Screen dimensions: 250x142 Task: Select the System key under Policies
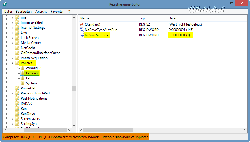coord(32,83)
